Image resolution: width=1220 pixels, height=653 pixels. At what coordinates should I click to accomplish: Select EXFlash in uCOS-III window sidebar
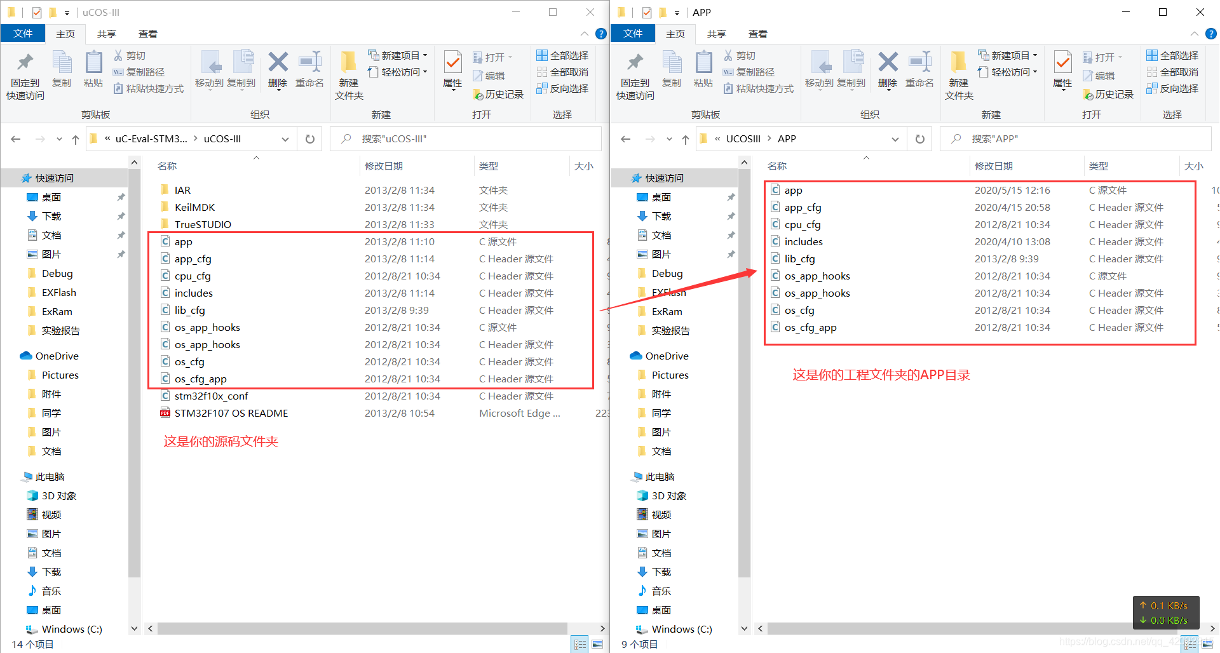(59, 293)
